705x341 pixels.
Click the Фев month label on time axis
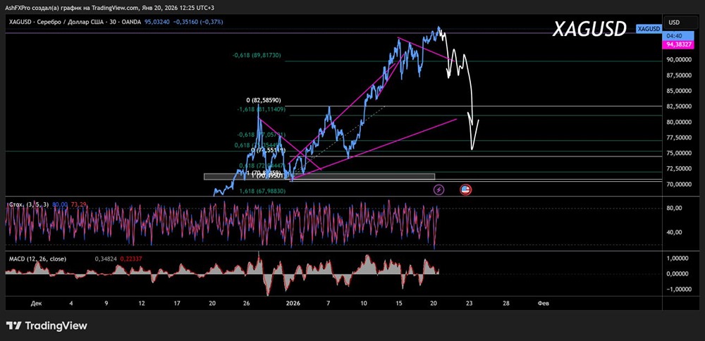click(543, 303)
